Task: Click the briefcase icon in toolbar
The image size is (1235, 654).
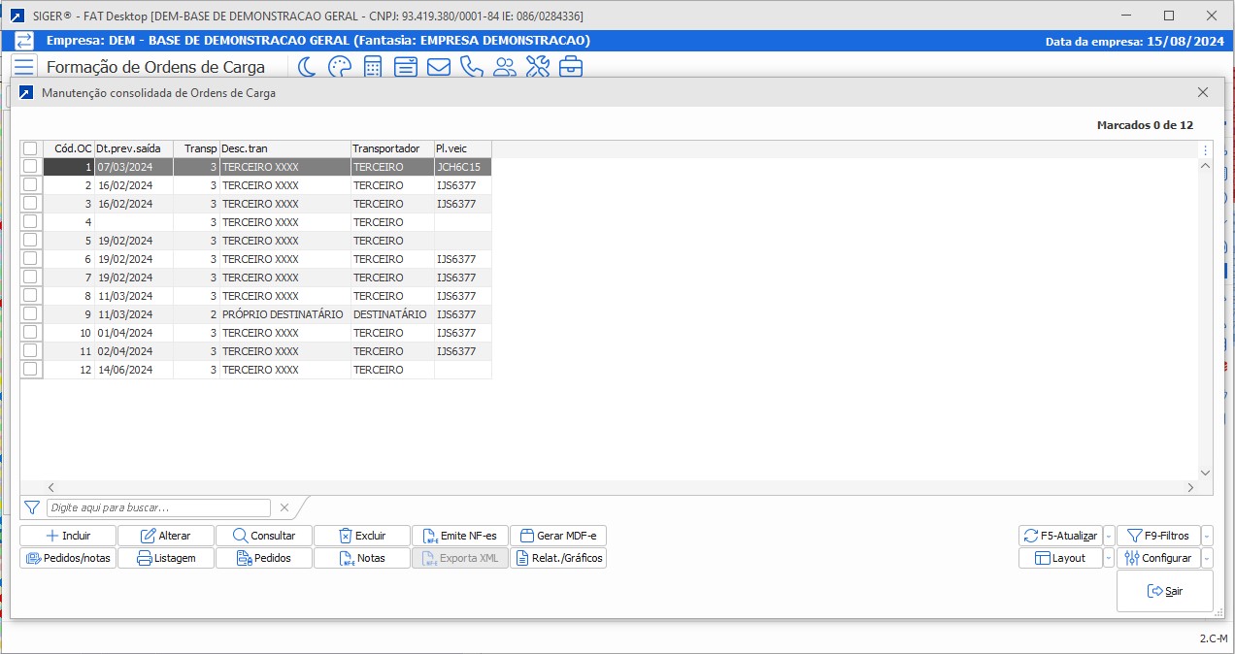Action: pos(570,67)
